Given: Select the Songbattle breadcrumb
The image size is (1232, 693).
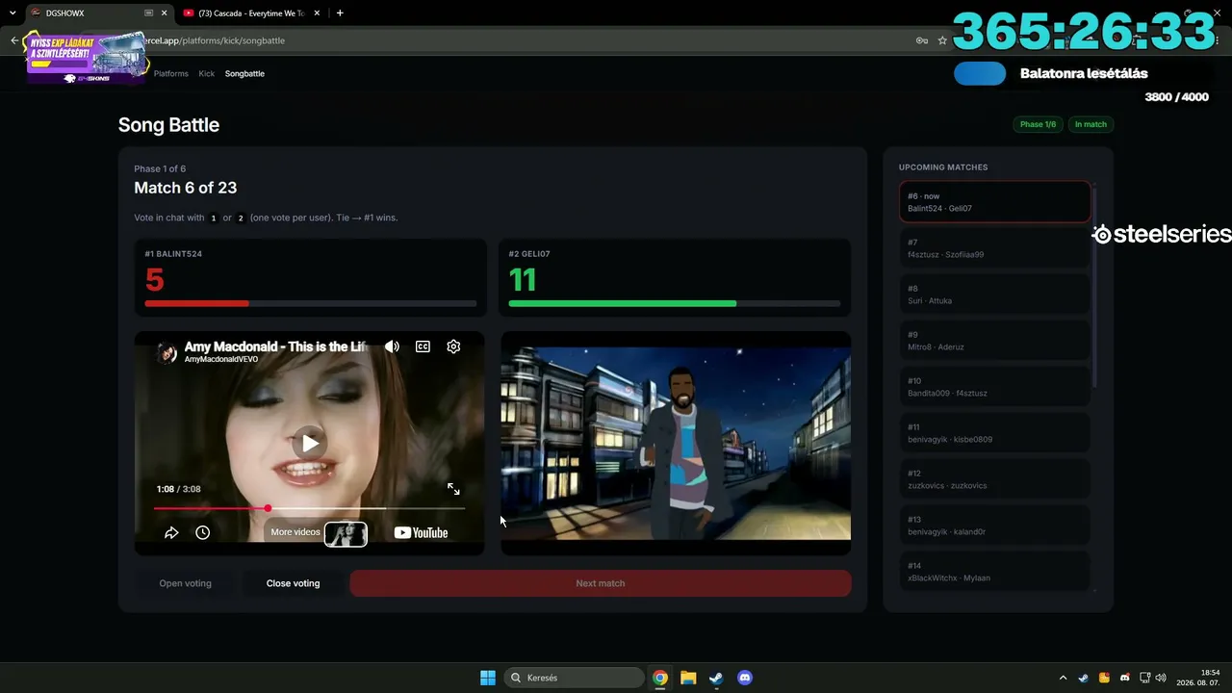Looking at the screenshot, I should click(244, 73).
